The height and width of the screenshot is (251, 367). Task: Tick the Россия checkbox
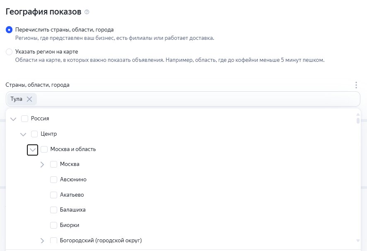pyautogui.click(x=24, y=119)
